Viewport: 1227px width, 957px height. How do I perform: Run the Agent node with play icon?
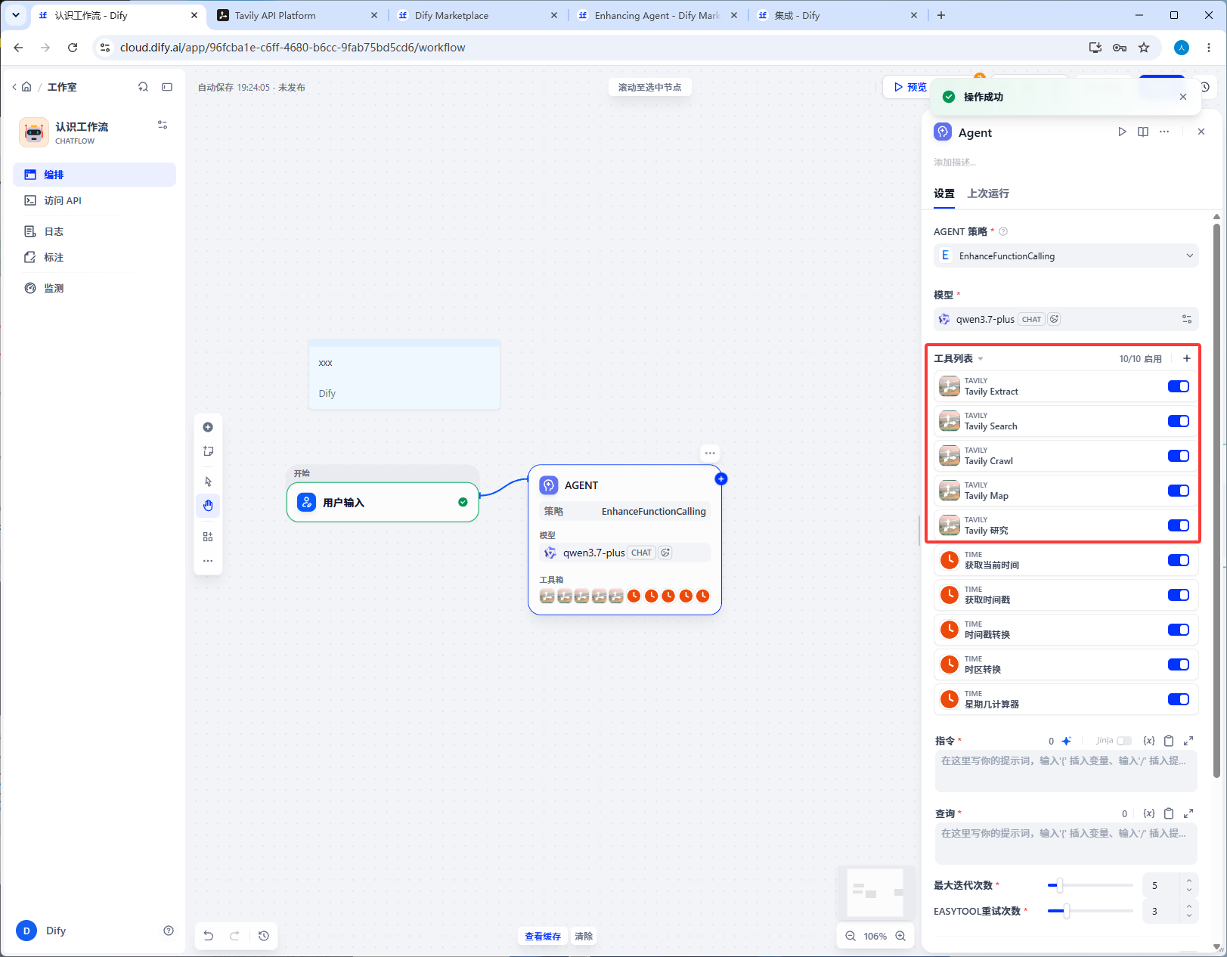pyautogui.click(x=1122, y=132)
